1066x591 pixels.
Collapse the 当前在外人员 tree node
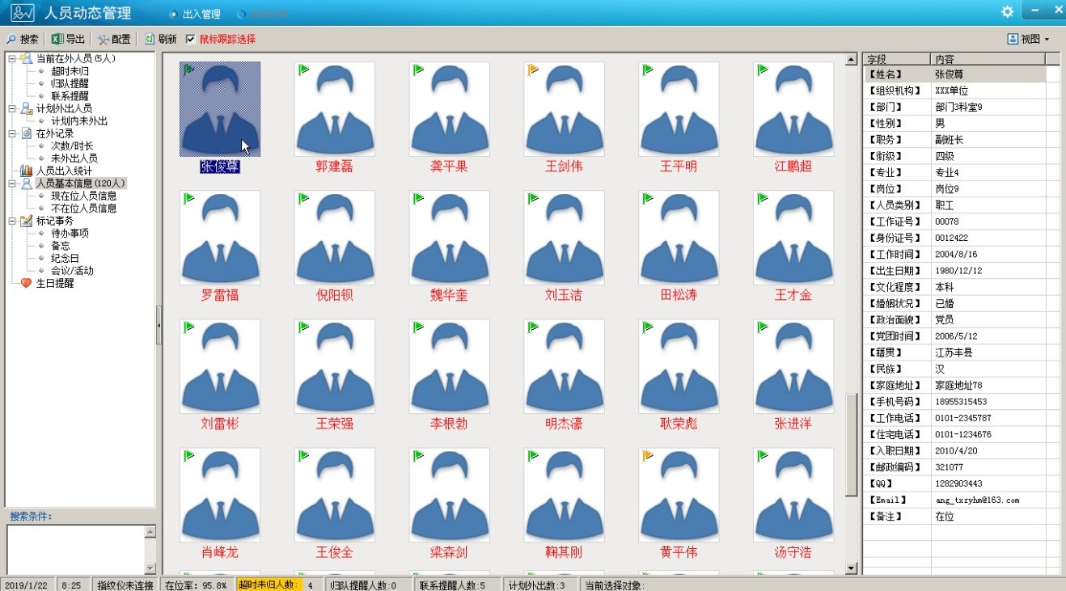click(x=12, y=58)
